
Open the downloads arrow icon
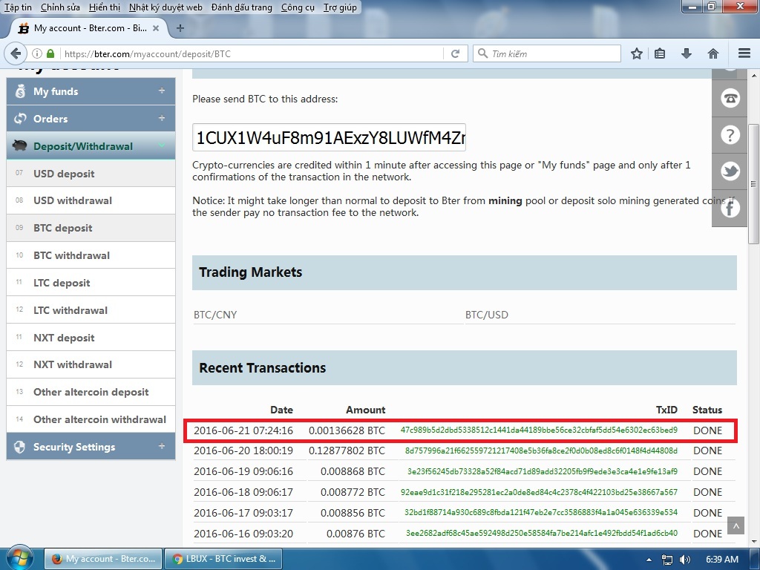(686, 53)
